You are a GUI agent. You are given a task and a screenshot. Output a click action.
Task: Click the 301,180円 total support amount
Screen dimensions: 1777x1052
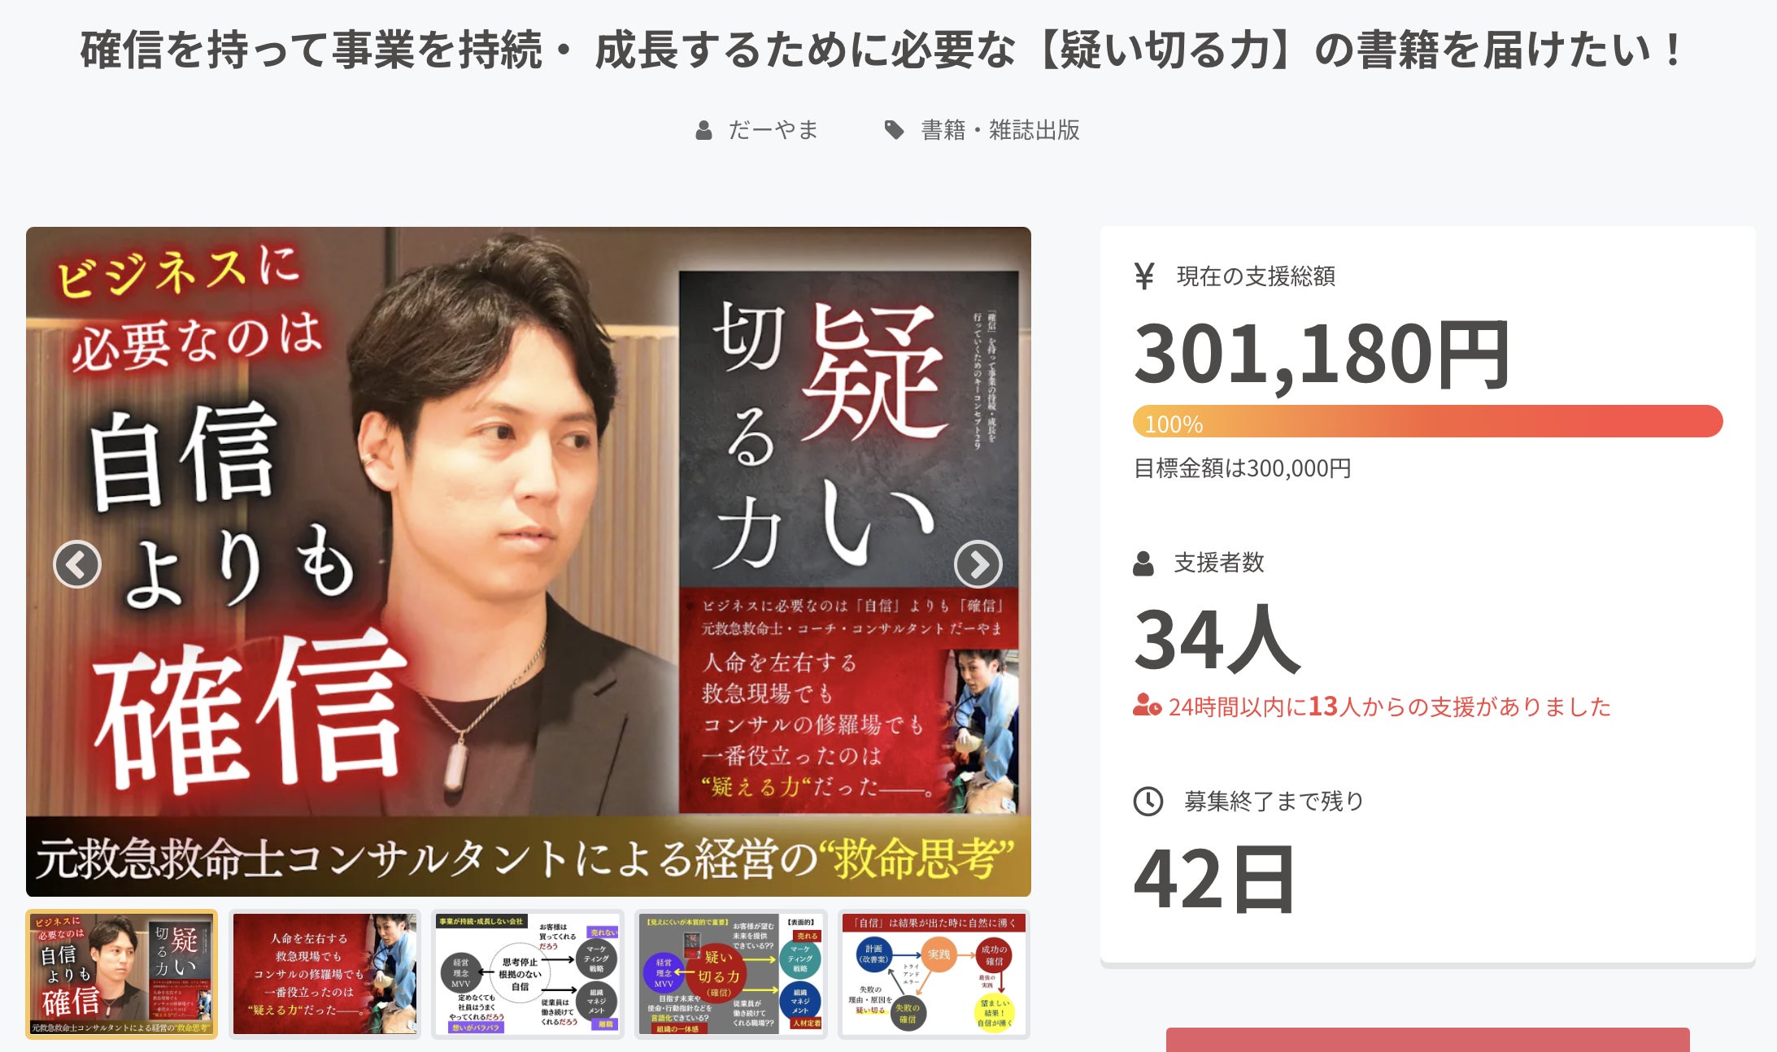point(1322,354)
